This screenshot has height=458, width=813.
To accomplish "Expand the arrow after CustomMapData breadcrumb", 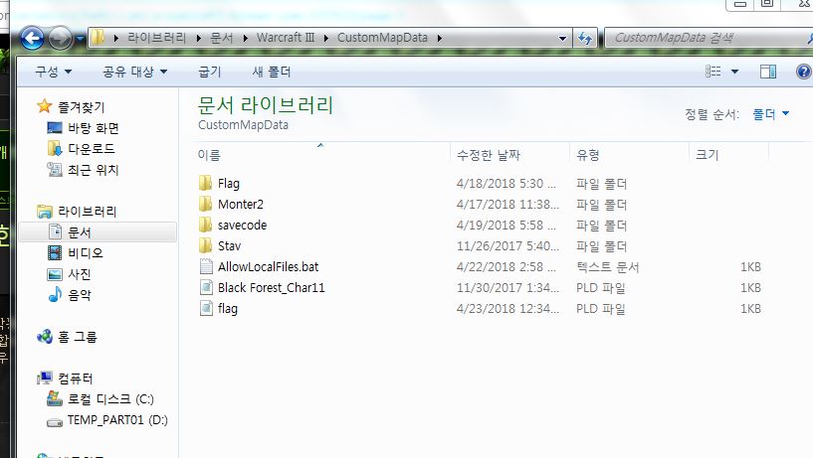I will 440,38.
